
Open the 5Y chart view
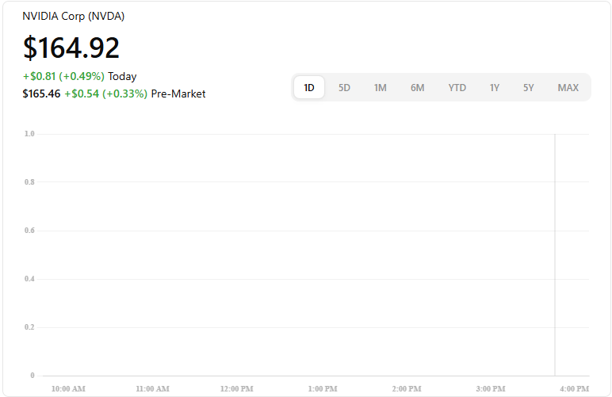click(x=529, y=87)
